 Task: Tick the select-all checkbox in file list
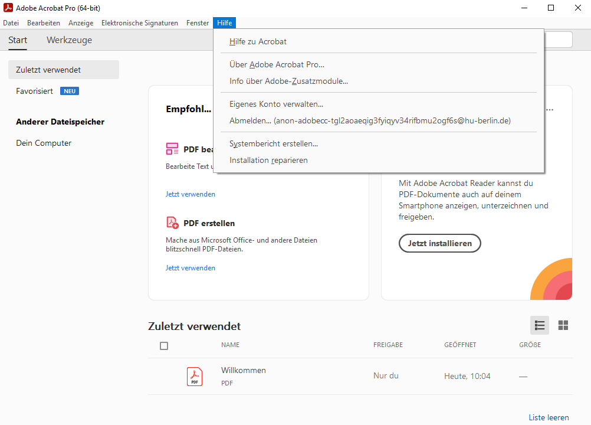point(164,346)
